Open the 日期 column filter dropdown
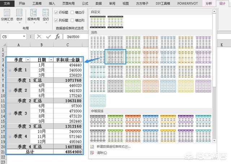 (51, 60)
